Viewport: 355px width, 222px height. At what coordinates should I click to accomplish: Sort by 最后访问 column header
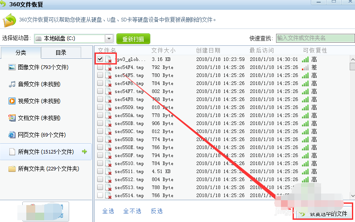[262, 50]
